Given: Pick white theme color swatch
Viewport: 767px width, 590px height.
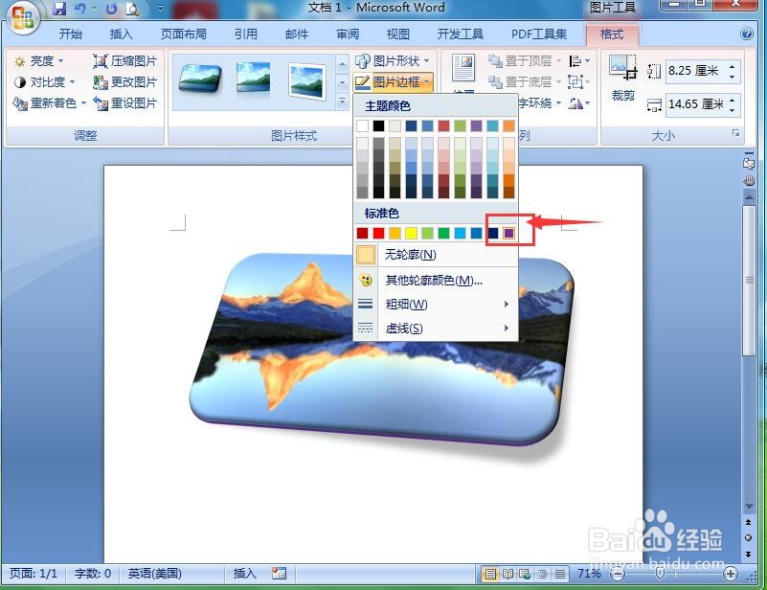Looking at the screenshot, I should pyautogui.click(x=362, y=125).
